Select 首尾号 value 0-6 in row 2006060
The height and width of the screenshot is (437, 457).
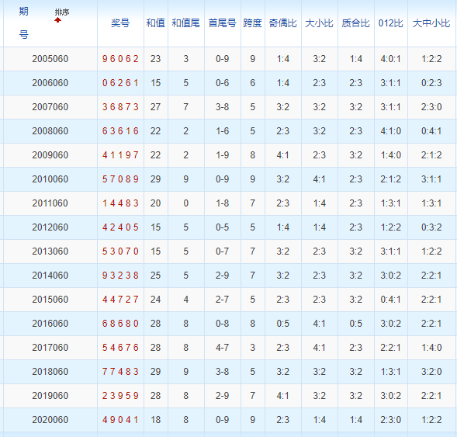223,83
